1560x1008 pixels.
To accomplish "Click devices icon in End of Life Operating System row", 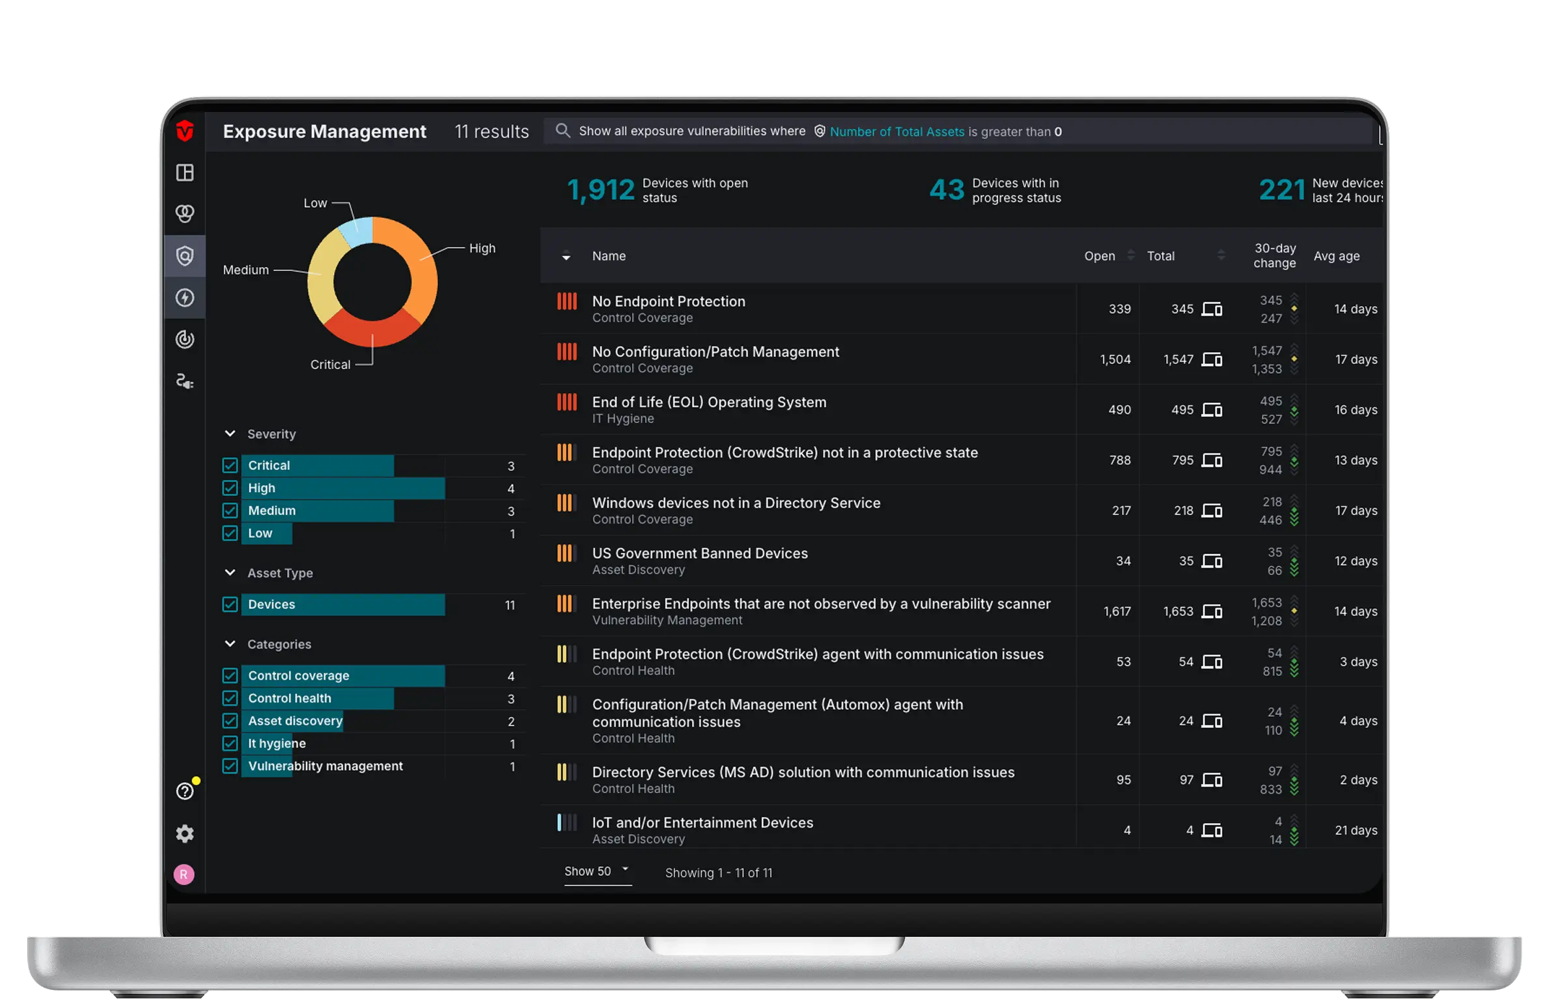I will [1212, 410].
